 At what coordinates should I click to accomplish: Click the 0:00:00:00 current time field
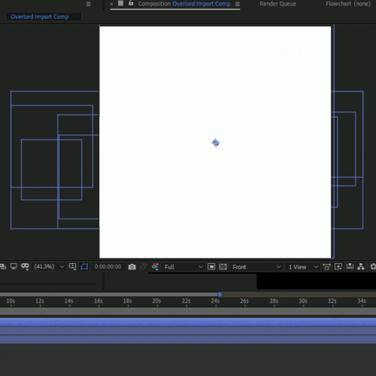point(108,266)
